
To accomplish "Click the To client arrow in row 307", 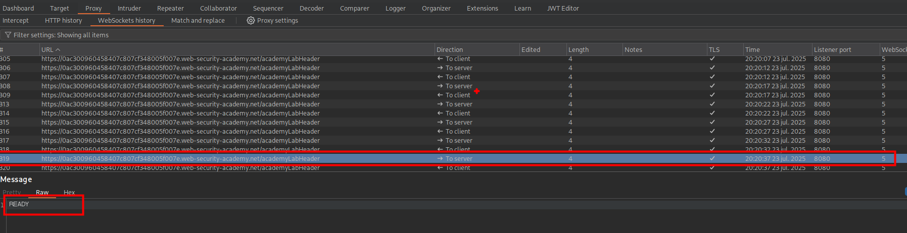I will click(440, 77).
